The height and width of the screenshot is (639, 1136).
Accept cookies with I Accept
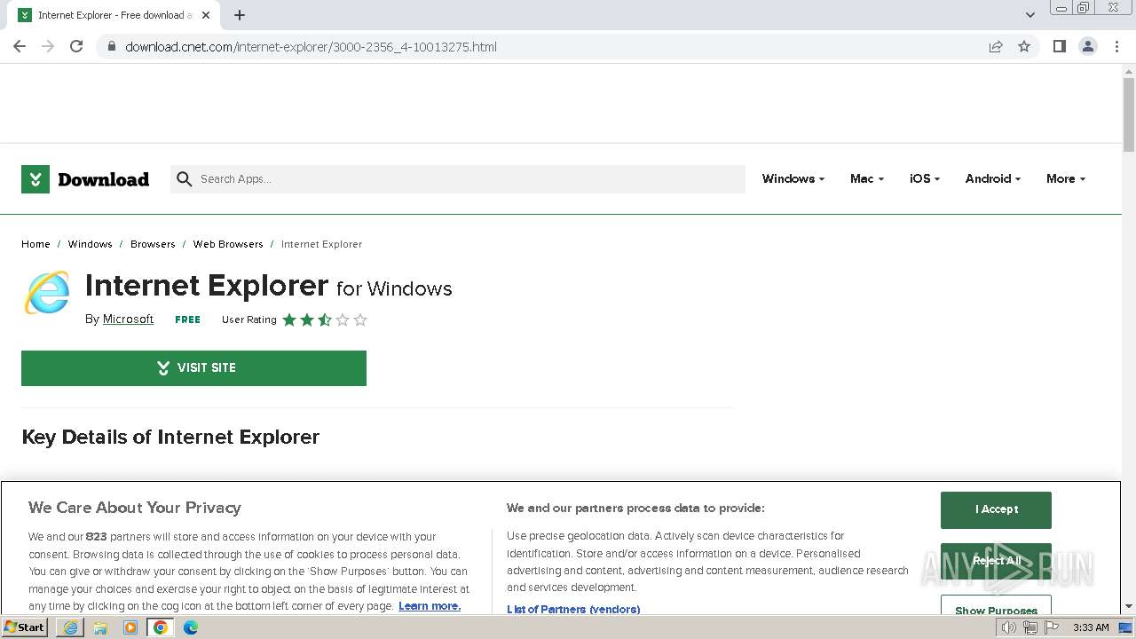click(996, 509)
